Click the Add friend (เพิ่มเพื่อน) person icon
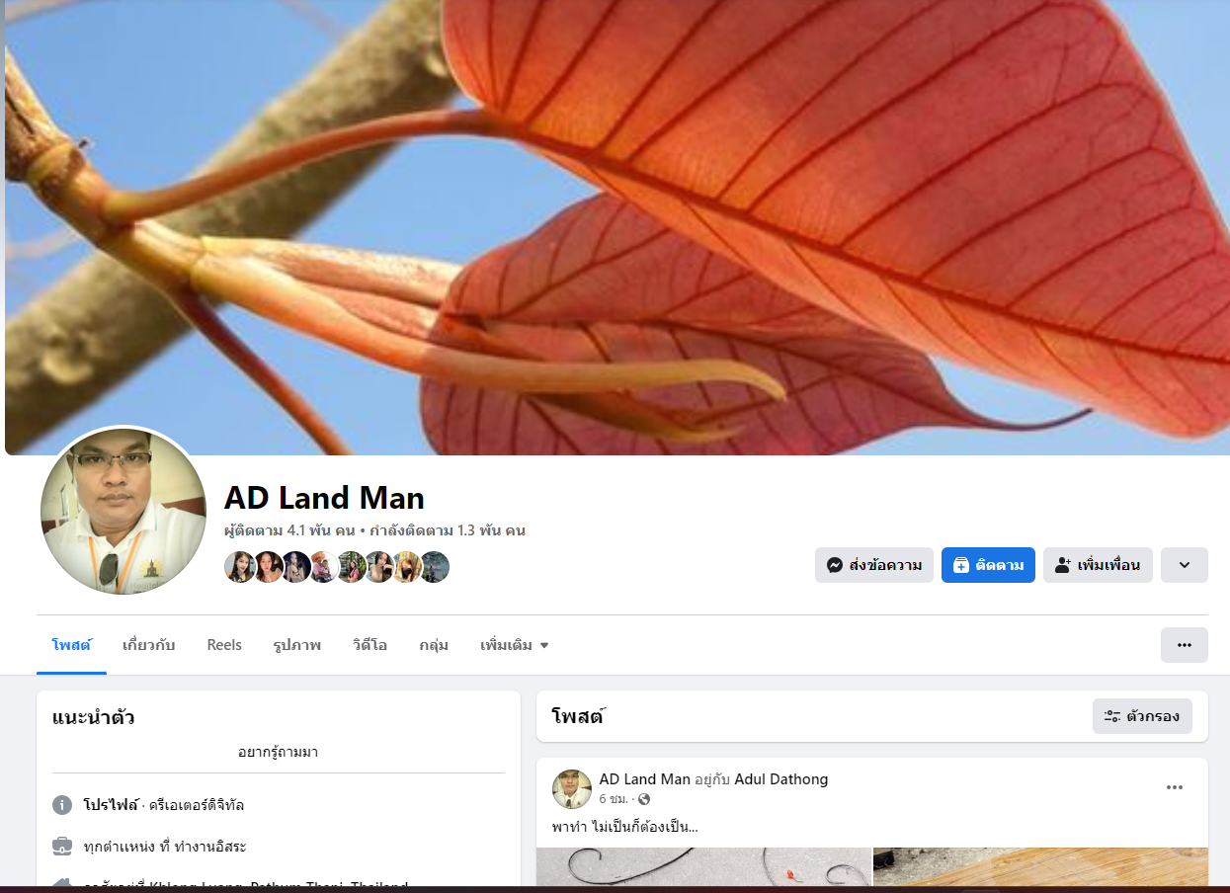The width and height of the screenshot is (1230, 893). 1063,565
